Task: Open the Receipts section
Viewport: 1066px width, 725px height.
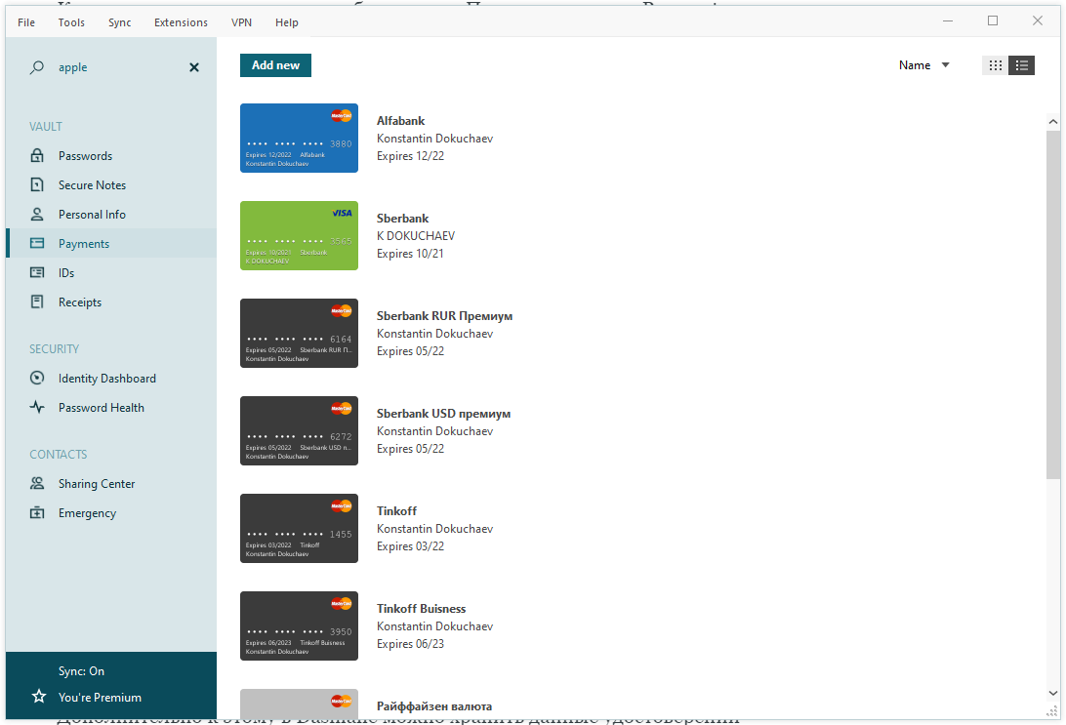Action: [x=111, y=302]
